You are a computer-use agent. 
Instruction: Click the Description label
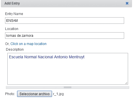pos(15,50)
